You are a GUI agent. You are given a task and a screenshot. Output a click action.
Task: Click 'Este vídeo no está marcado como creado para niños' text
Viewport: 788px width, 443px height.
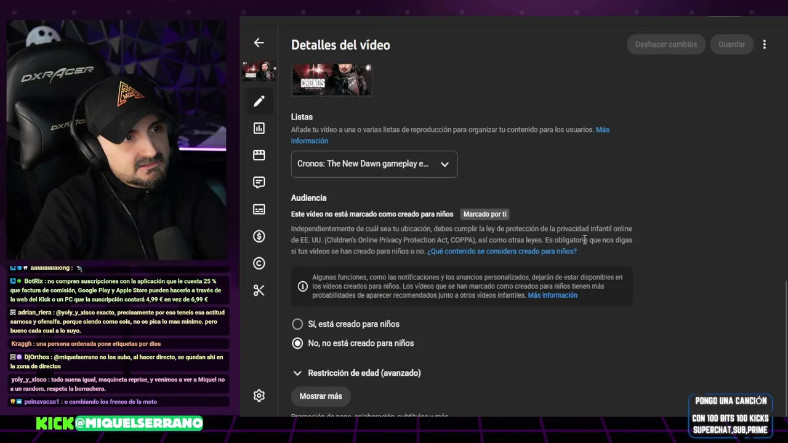372,214
